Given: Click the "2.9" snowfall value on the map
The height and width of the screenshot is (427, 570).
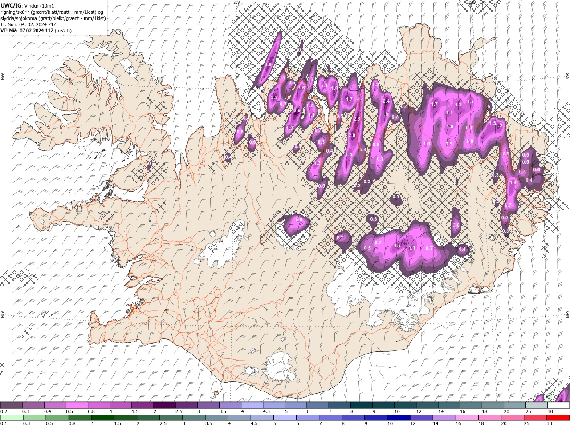Looking at the screenshot, I should pos(297,110).
